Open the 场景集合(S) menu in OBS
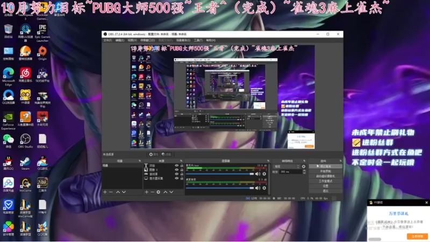 point(183,40)
